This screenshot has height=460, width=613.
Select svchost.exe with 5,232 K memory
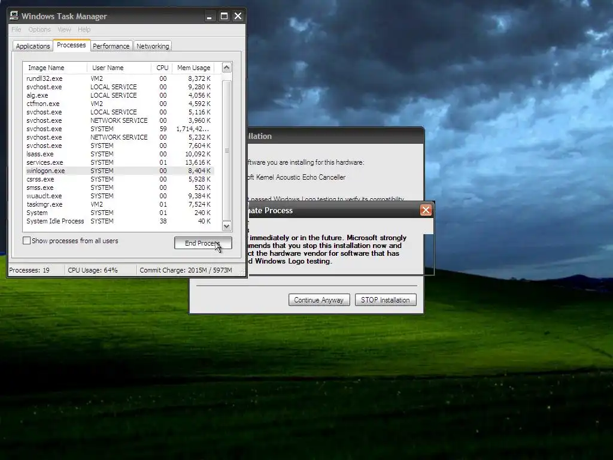click(x=119, y=137)
